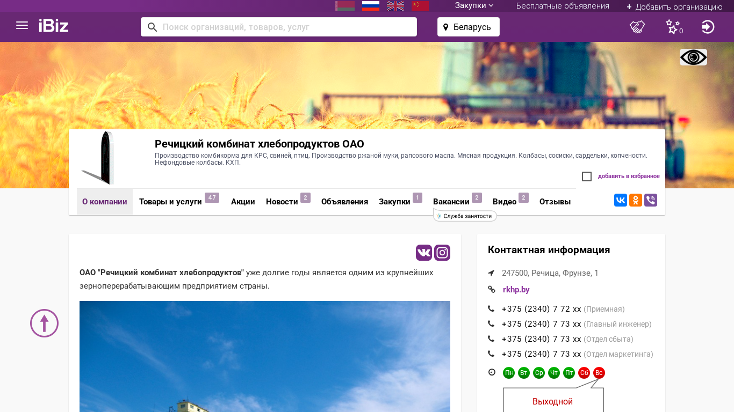Click the iBiz logo
The height and width of the screenshot is (412, 734).
(54, 26)
